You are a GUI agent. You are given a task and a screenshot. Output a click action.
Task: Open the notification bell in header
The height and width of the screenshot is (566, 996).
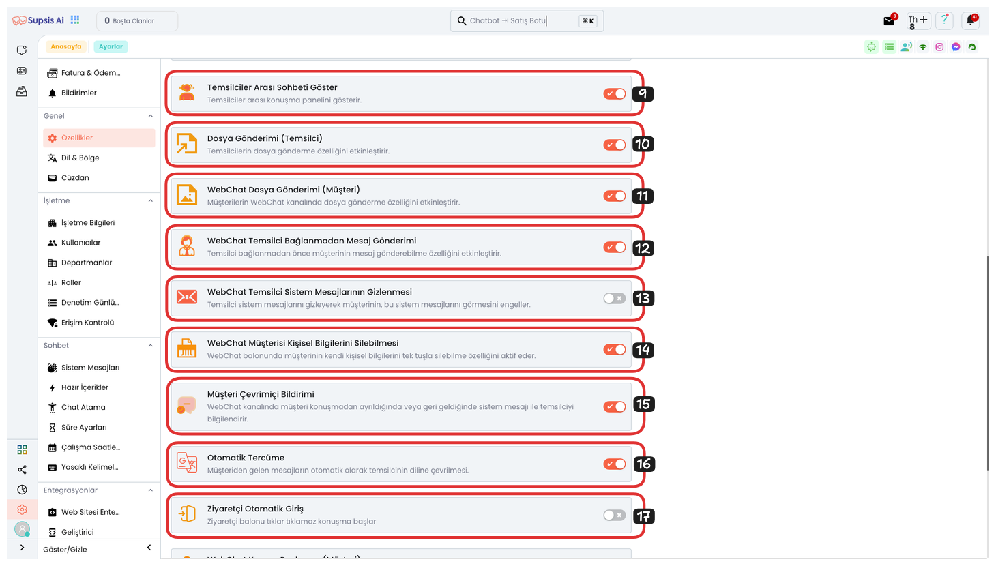point(971,20)
